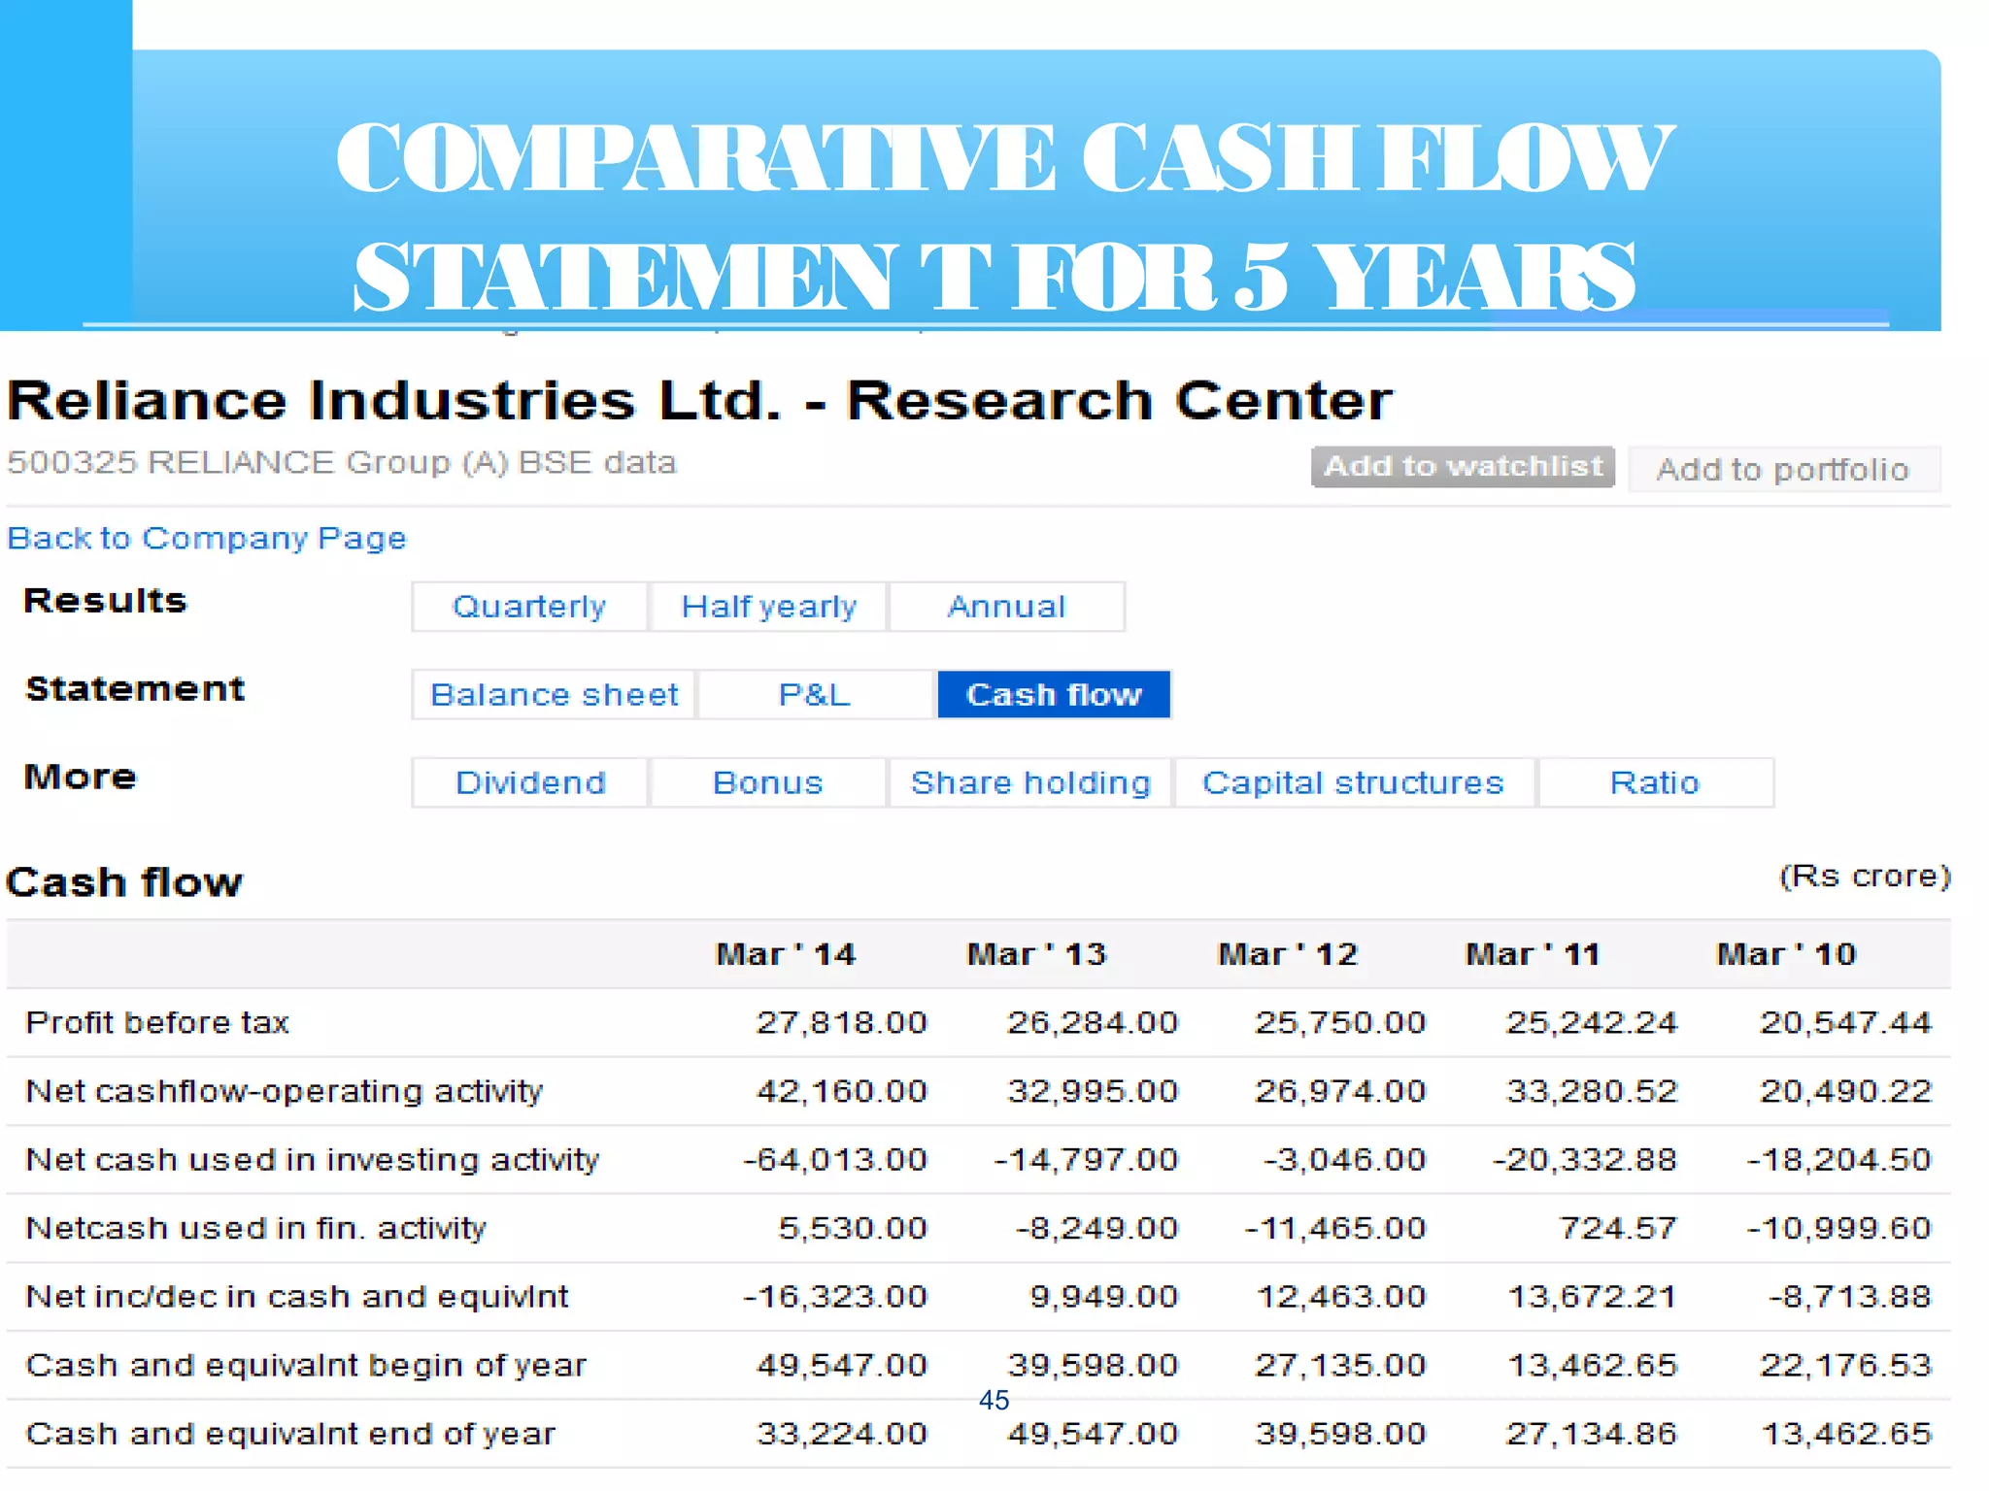Click the value 25,750.00
1989x1491 pixels.
tap(1341, 1022)
